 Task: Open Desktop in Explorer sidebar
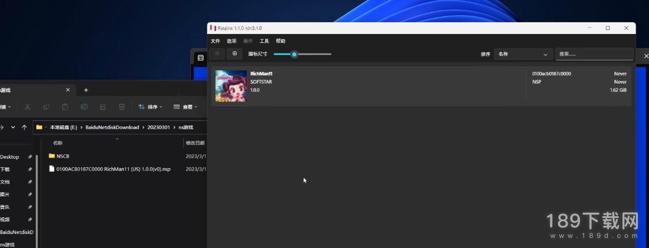click(x=9, y=157)
